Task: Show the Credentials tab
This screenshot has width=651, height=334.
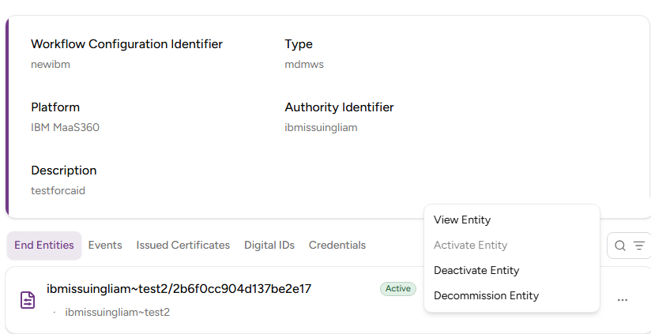Action: coord(337,246)
